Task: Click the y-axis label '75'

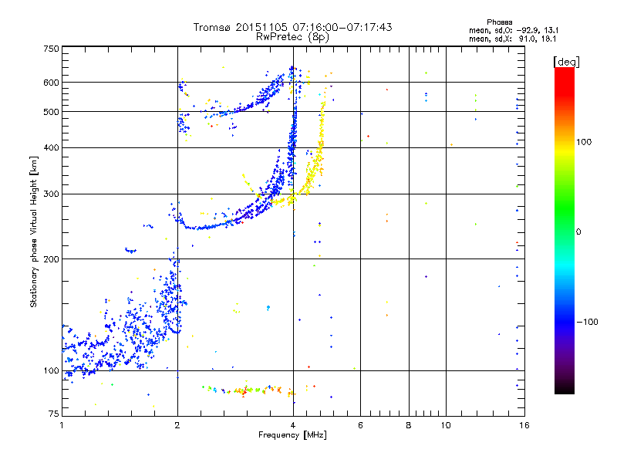Action: pos(54,414)
